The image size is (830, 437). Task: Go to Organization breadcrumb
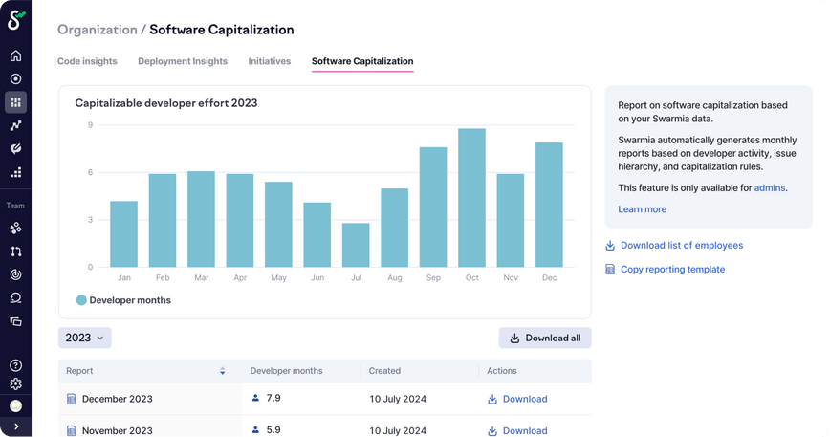pyautogui.click(x=98, y=30)
